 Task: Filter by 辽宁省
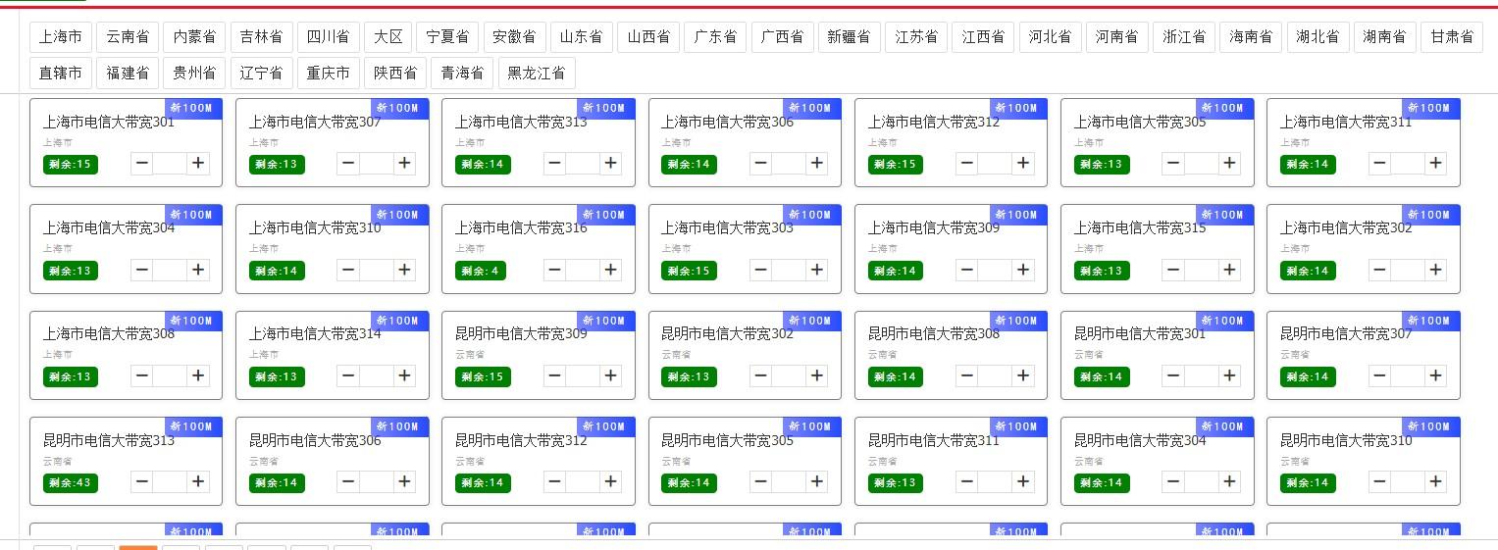tap(261, 73)
